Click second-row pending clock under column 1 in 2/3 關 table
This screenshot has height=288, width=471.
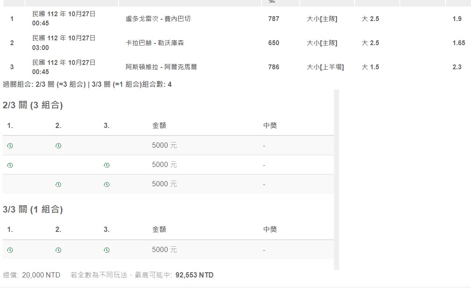click(10, 165)
